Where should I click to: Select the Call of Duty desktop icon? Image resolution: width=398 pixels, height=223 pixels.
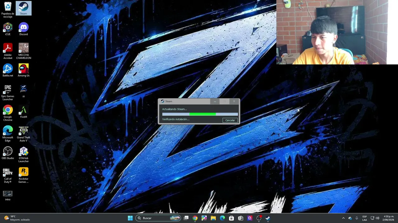coord(8,175)
